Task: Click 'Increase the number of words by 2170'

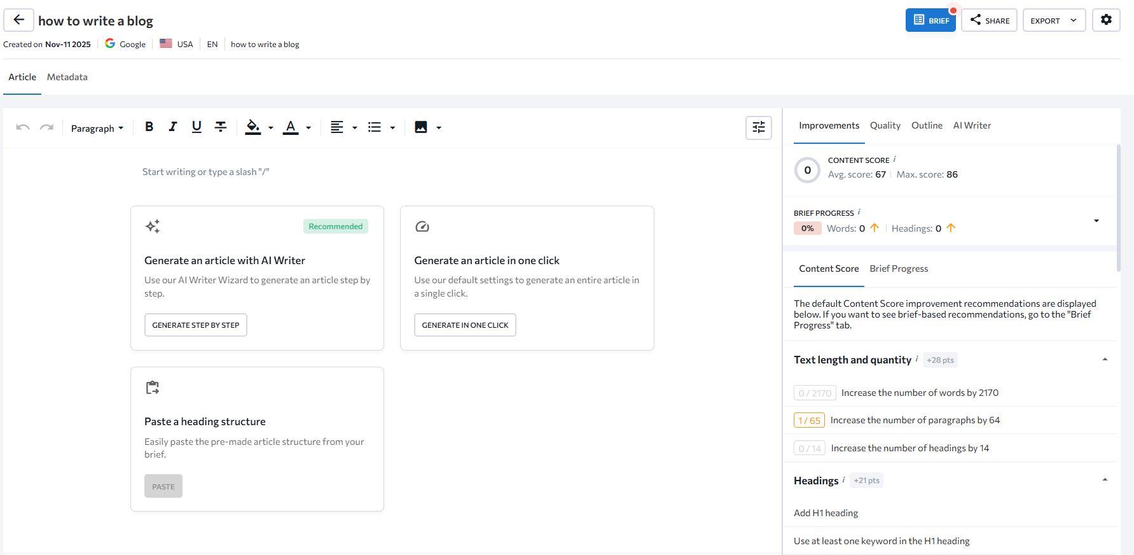Action: click(920, 393)
